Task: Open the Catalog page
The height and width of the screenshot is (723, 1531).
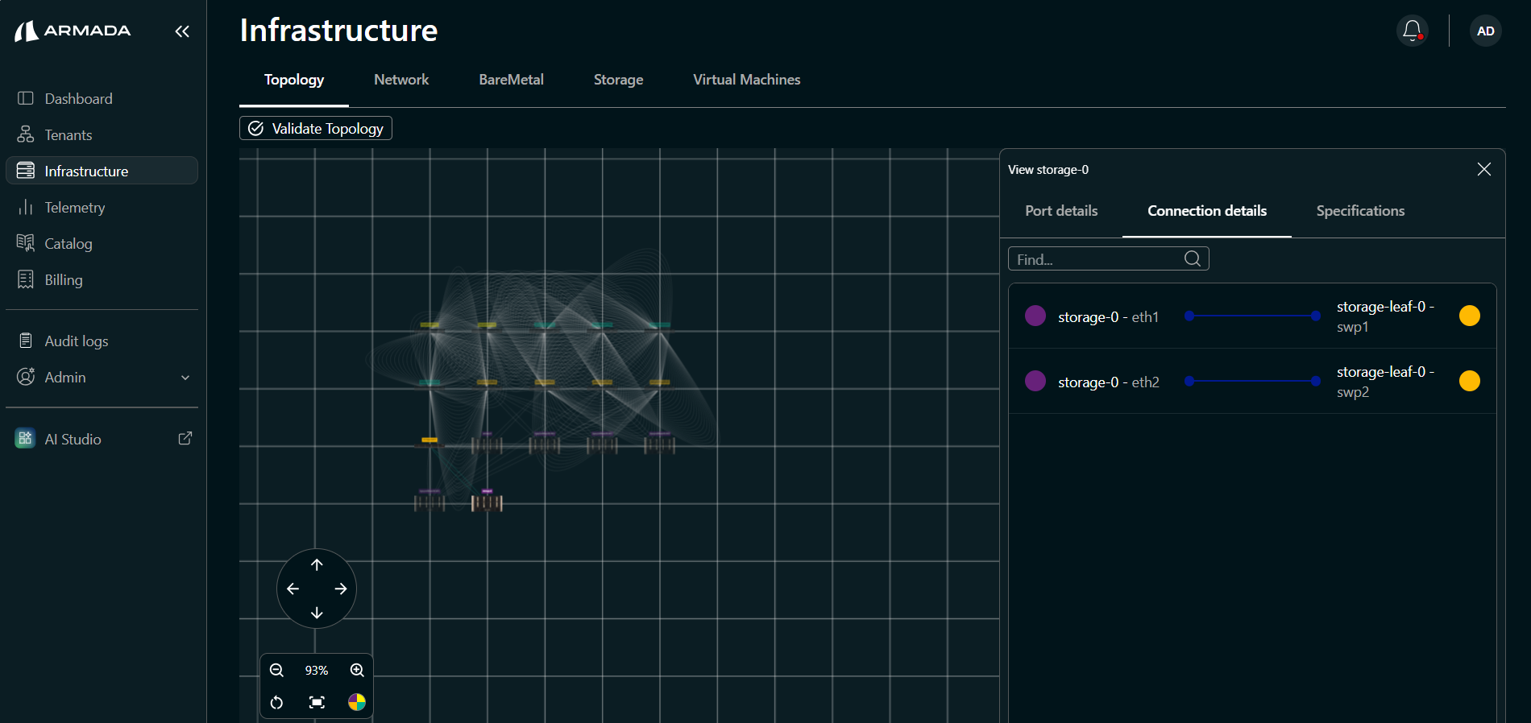Action: click(102, 243)
